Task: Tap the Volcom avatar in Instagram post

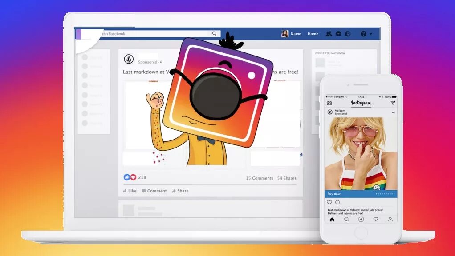Action: [330, 112]
